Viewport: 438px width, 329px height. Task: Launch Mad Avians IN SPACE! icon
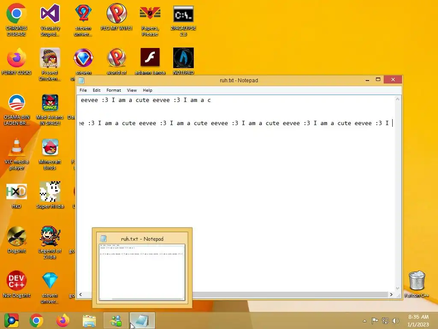[x=50, y=109]
